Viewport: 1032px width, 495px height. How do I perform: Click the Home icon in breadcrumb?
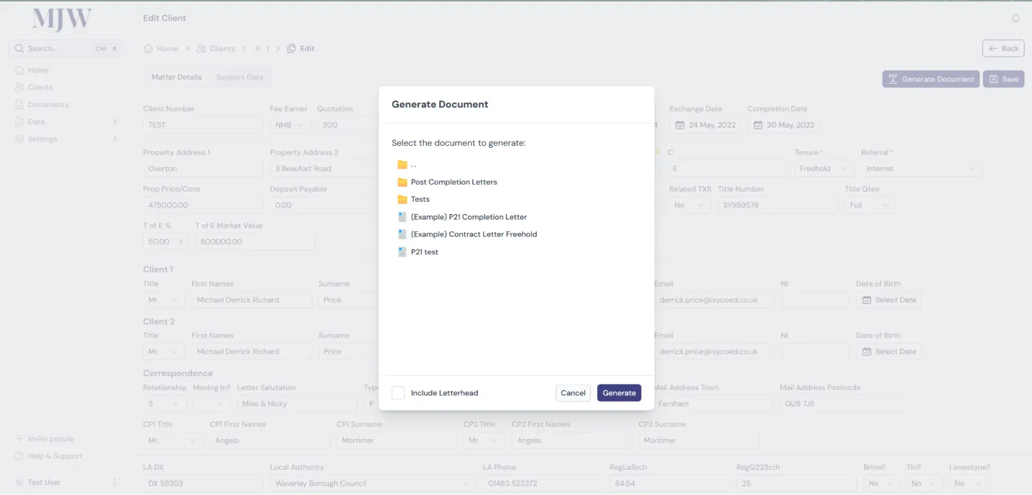[148, 48]
